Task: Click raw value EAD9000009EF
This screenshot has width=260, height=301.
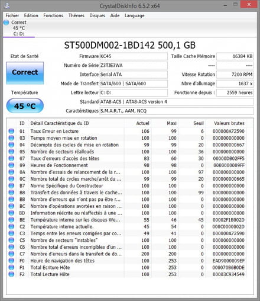Action: pos(229,261)
